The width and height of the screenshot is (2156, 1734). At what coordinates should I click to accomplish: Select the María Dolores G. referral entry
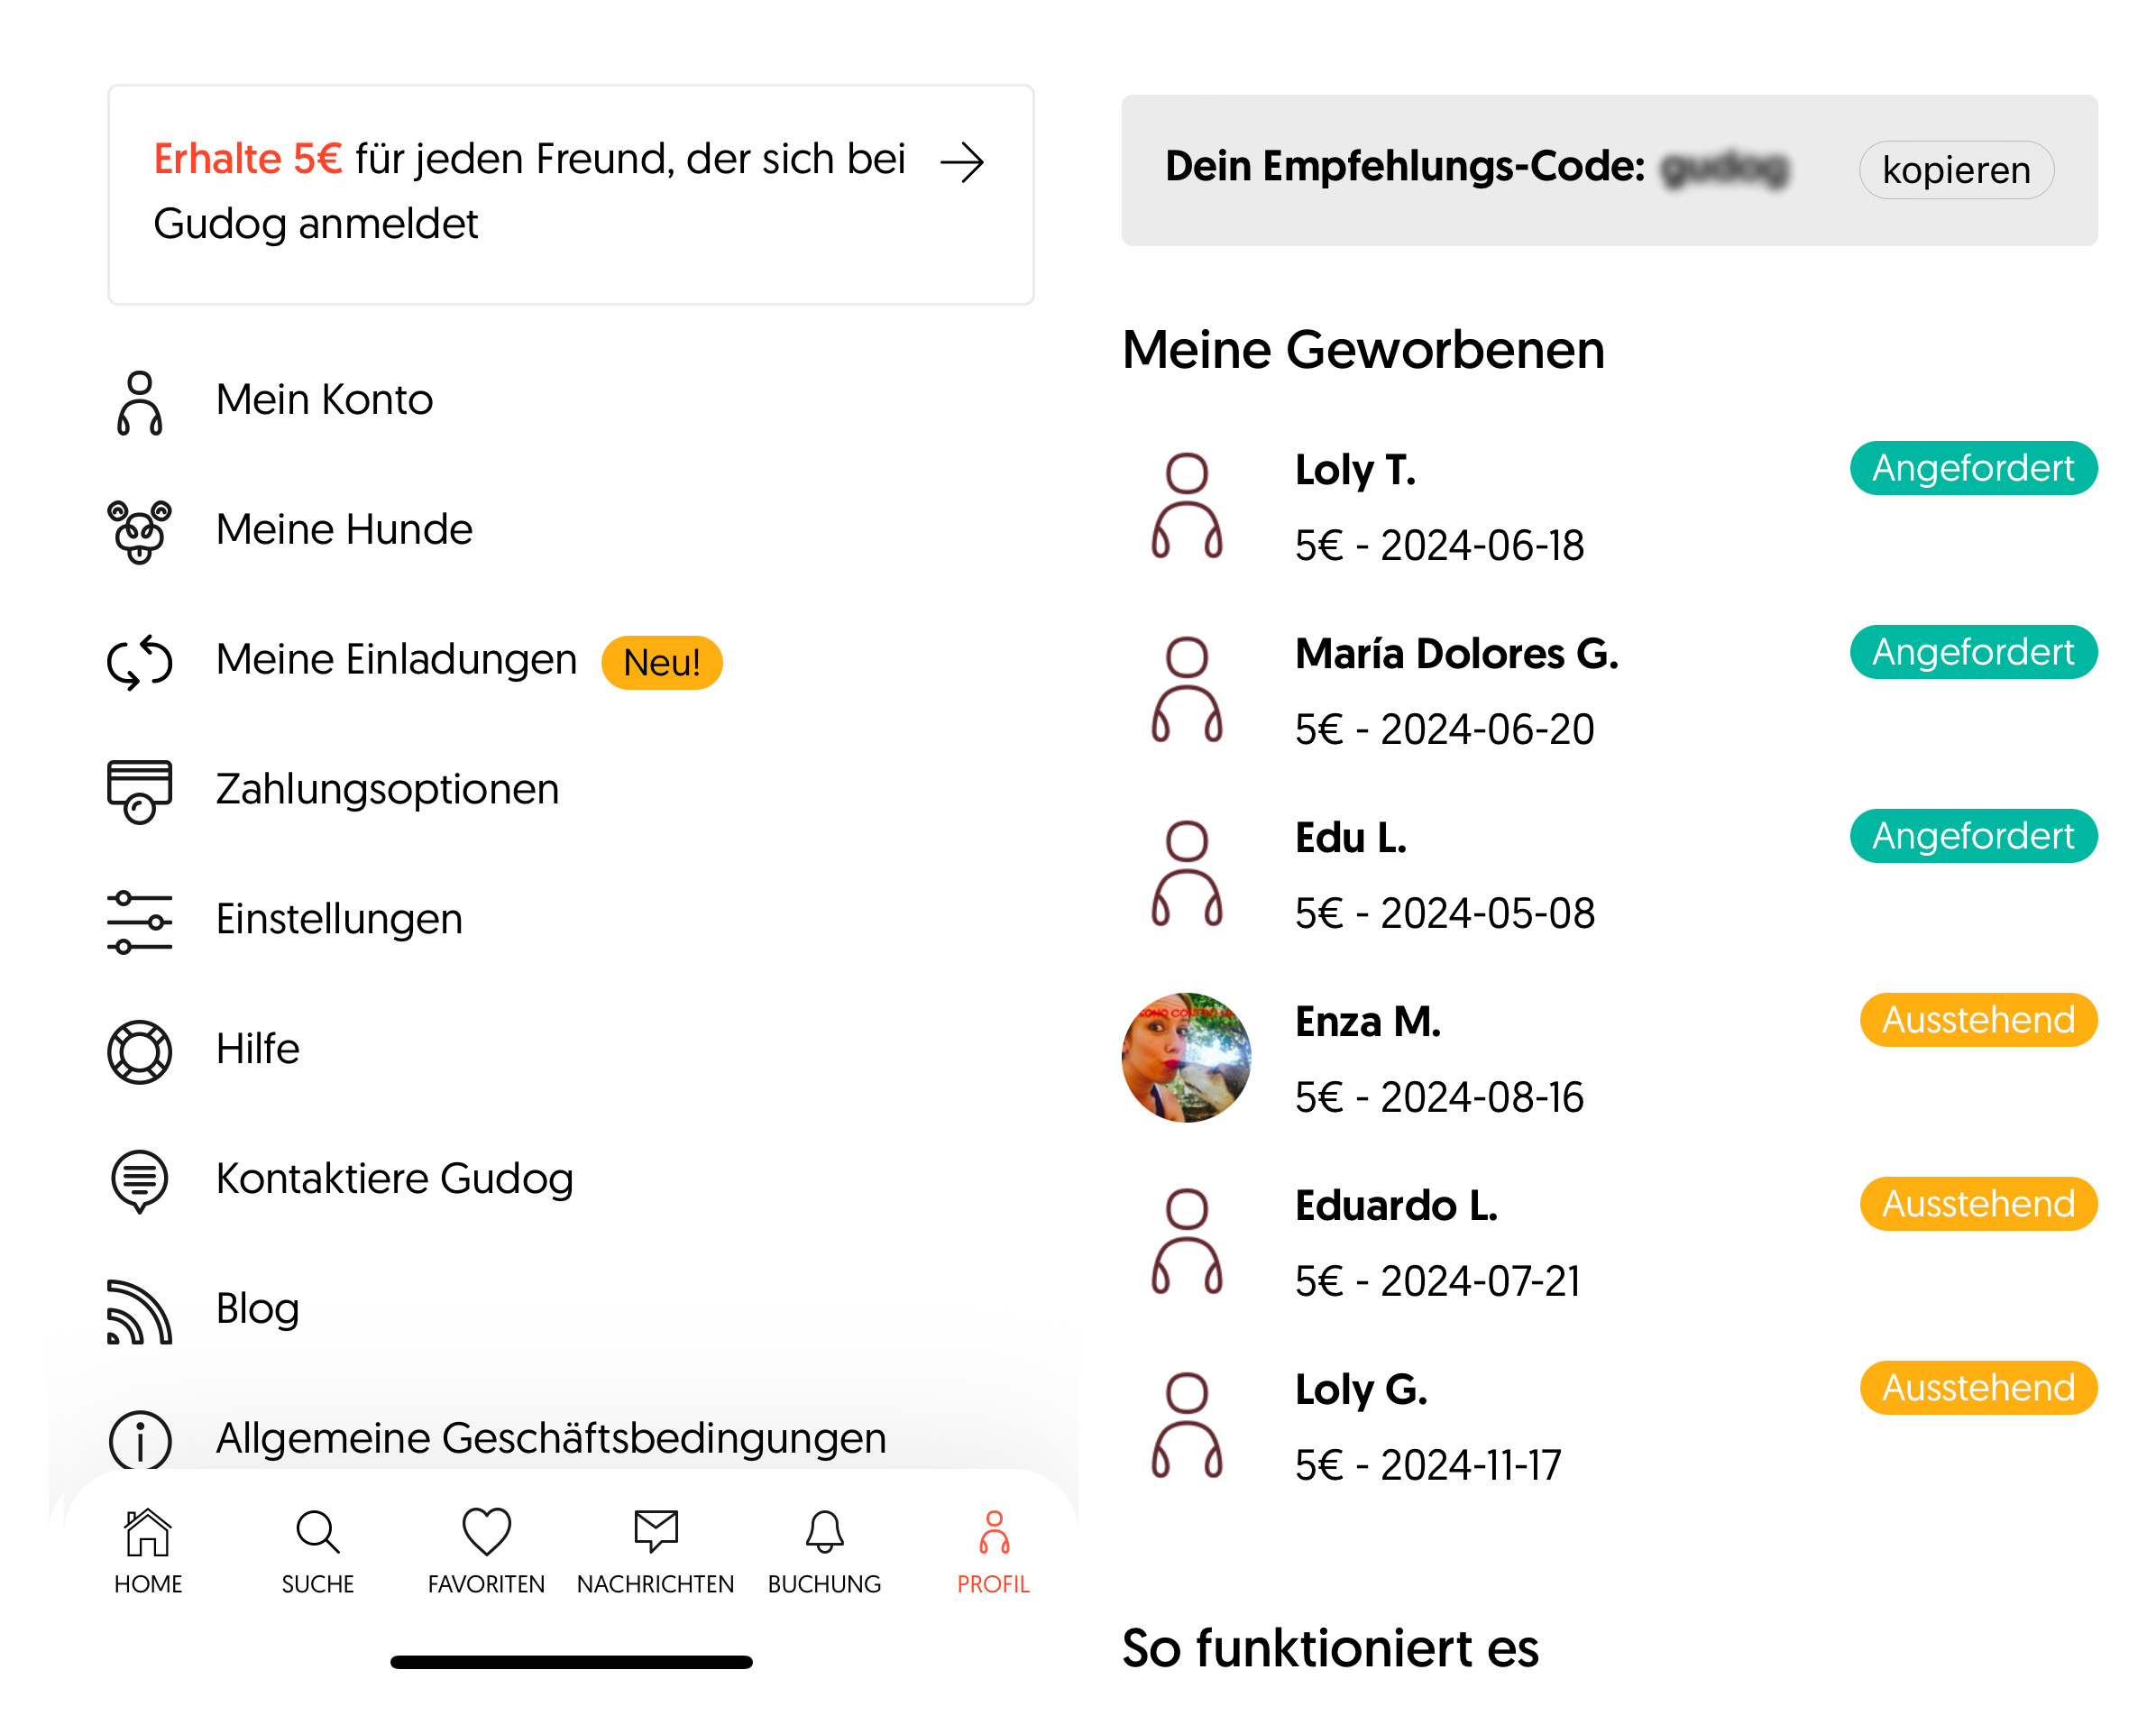point(1455,690)
